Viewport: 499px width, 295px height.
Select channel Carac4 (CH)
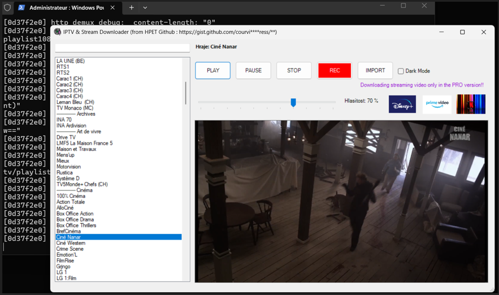119,96
